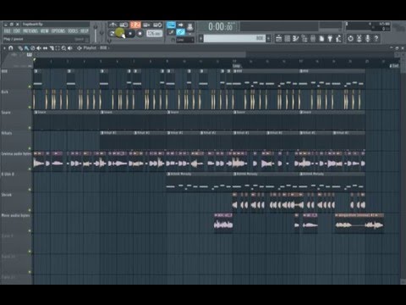Toggle the magnet snap icon in Playlist toolbar

[x=11, y=48]
